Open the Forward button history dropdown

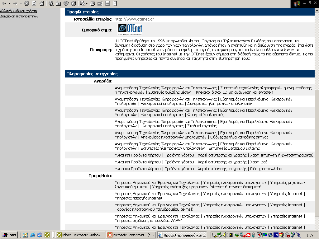[x=21, y=4]
